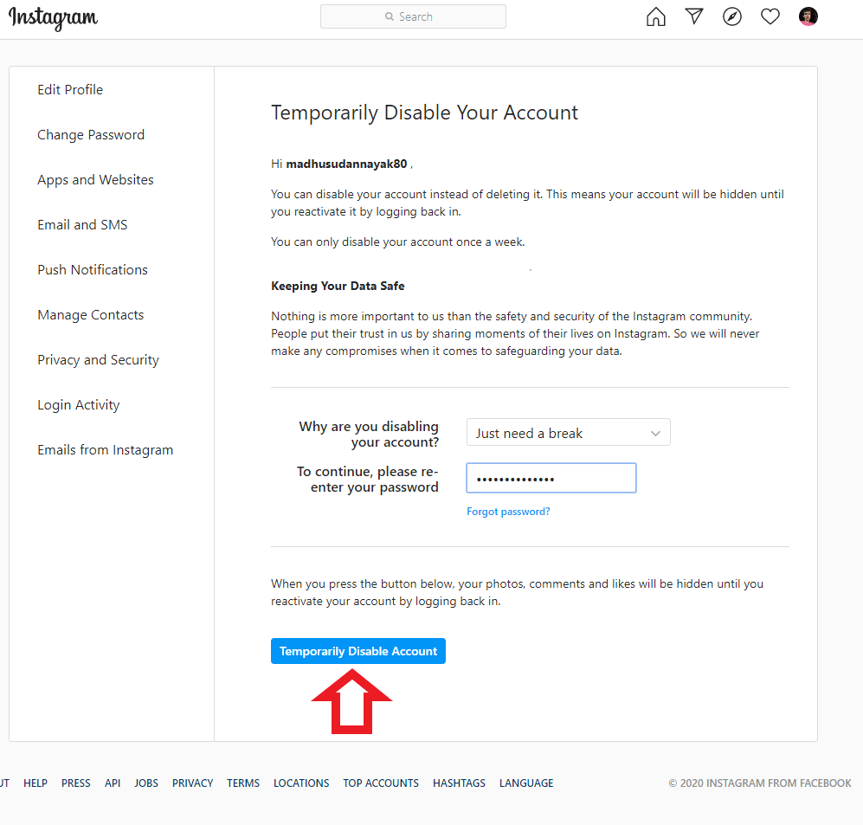Image resolution: width=863 pixels, height=825 pixels.
Task: Open activity feed heart icon
Action: click(x=770, y=16)
